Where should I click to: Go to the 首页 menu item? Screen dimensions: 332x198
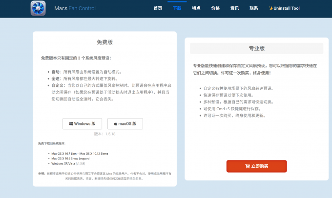coord(158,8)
